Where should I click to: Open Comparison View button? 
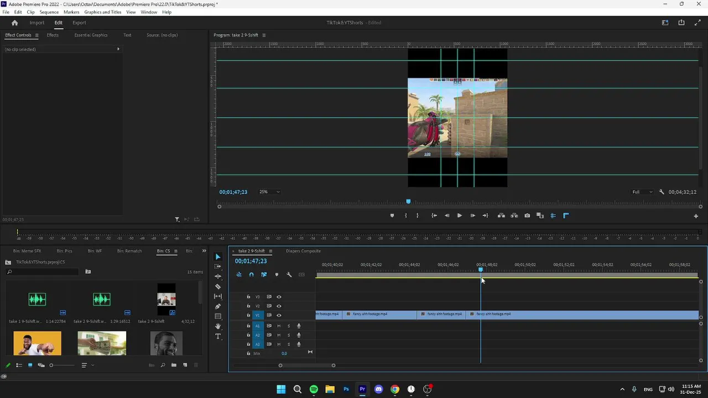point(540,216)
